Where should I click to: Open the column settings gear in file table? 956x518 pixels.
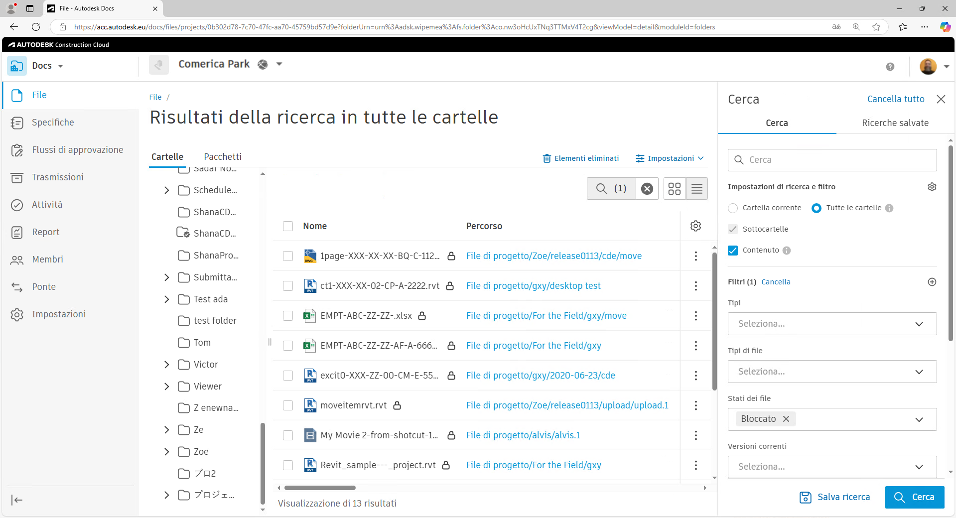pos(695,226)
